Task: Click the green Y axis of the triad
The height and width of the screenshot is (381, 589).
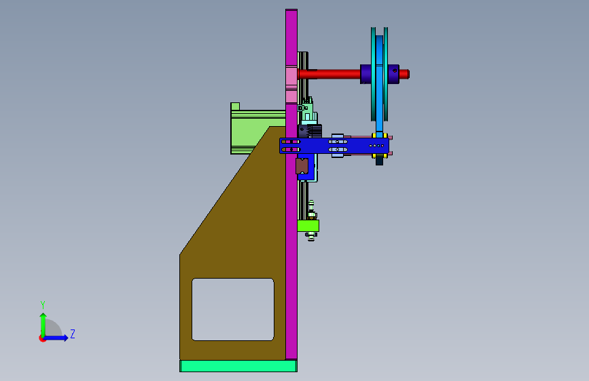Action: point(43,324)
